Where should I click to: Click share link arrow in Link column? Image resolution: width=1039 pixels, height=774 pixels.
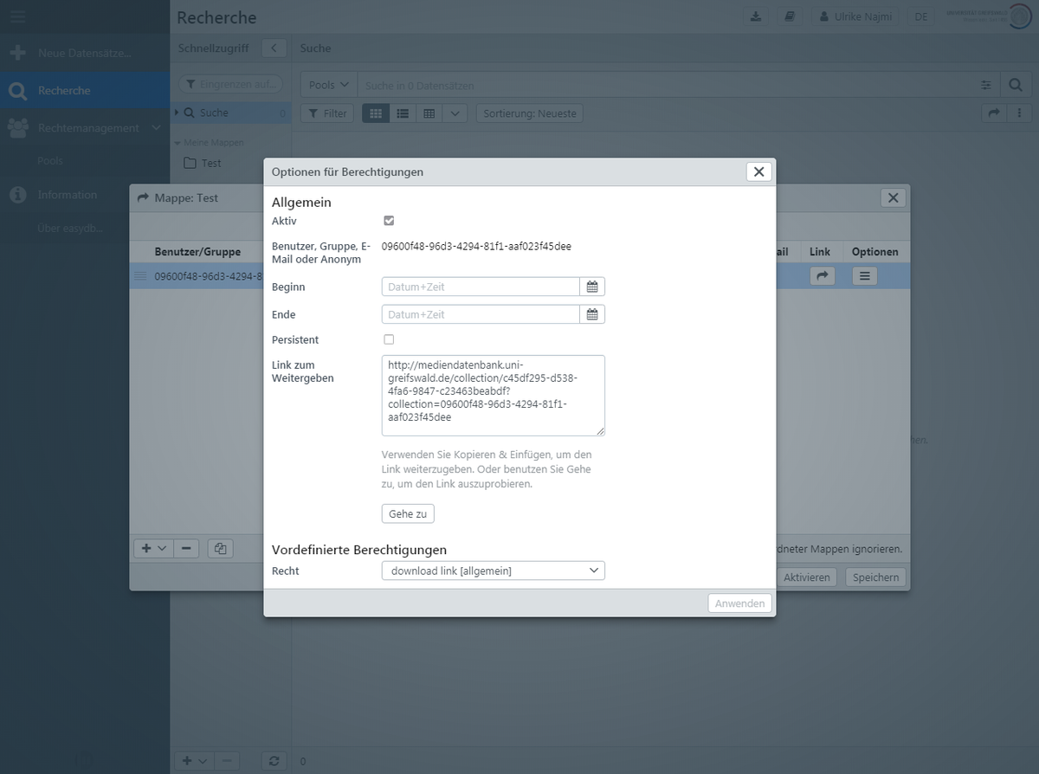tap(822, 276)
